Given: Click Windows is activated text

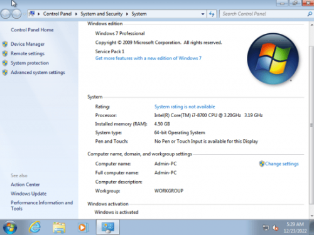Looking at the screenshot, I should (116, 212).
